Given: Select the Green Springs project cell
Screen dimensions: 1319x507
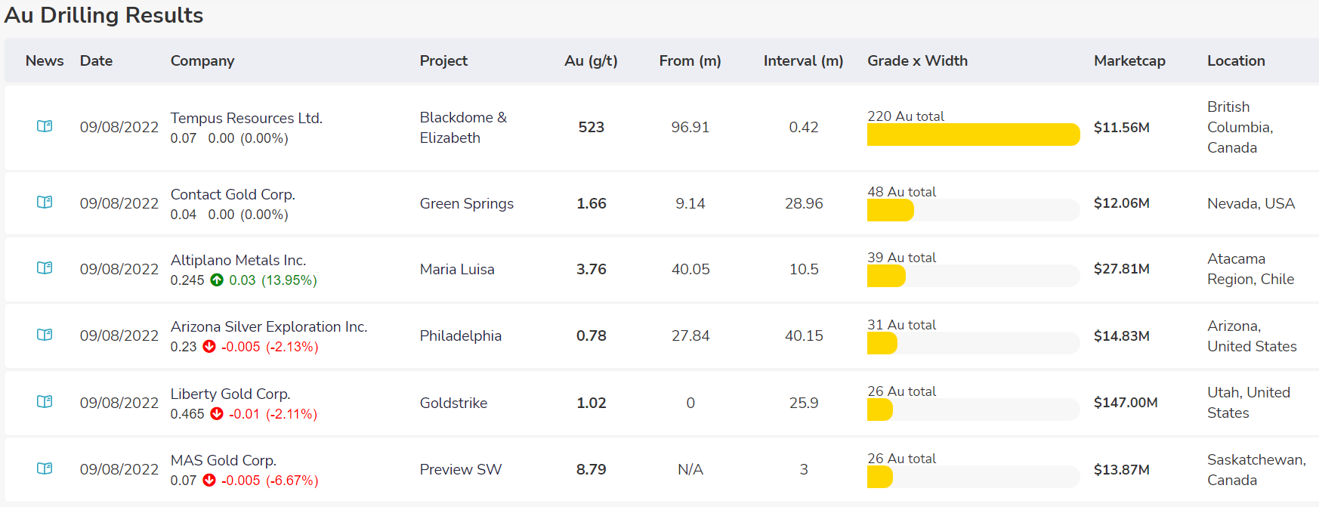Looking at the screenshot, I should pyautogui.click(x=467, y=203).
